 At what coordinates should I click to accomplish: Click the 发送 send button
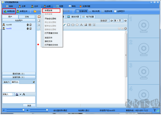tap(29, 106)
